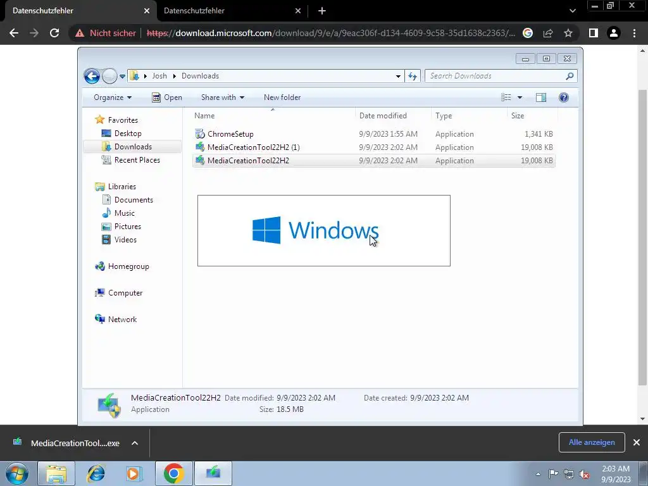Open the Documents library

coord(134,200)
